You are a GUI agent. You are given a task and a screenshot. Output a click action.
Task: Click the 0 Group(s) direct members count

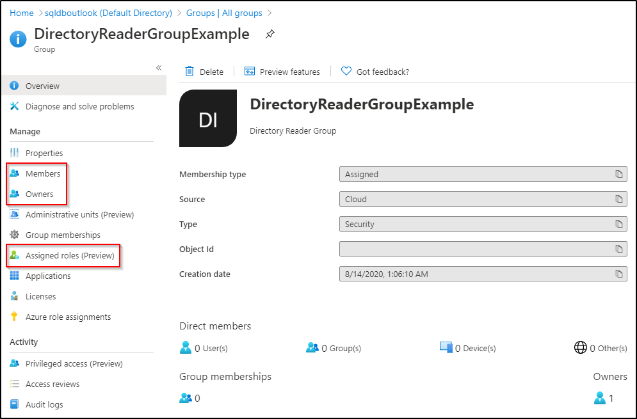click(x=334, y=348)
